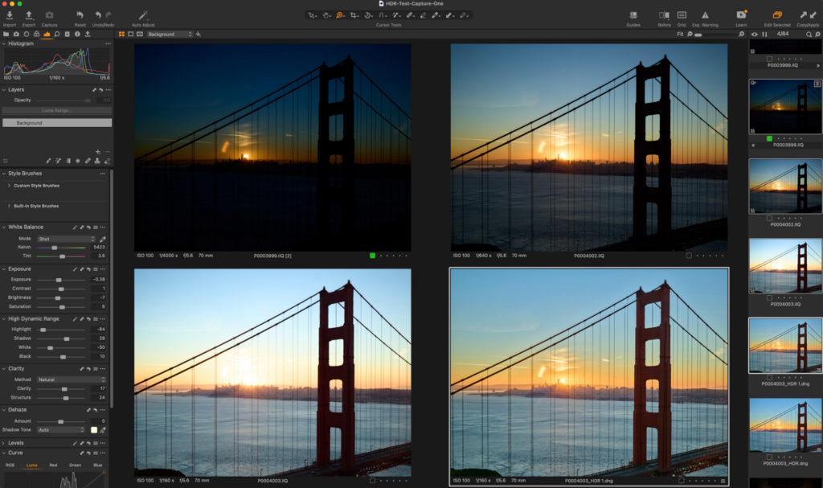Expand Built-in Style Brushes group
823x488 pixels.
9,206
